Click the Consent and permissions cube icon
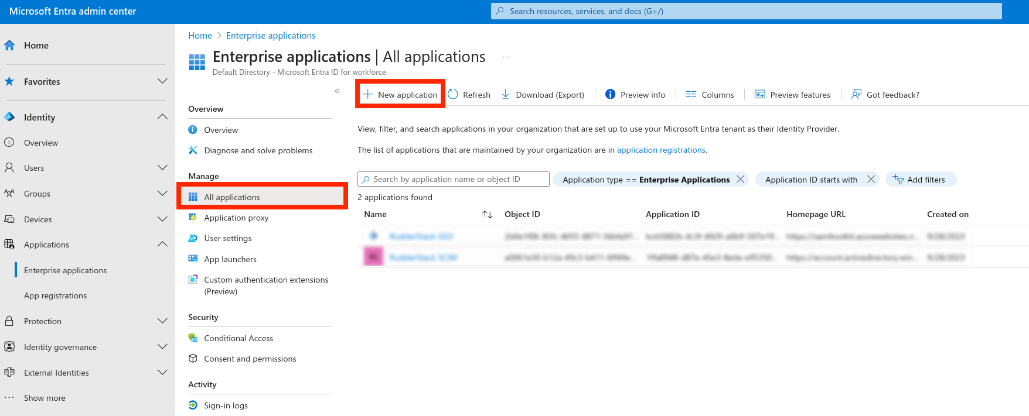 tap(193, 359)
